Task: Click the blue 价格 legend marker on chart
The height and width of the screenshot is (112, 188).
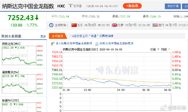Action: [x=158, y=49]
